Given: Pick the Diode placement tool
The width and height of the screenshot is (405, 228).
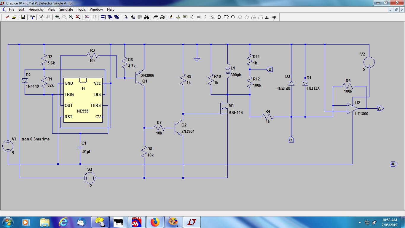Looking at the screenshot, I should 213,17.
